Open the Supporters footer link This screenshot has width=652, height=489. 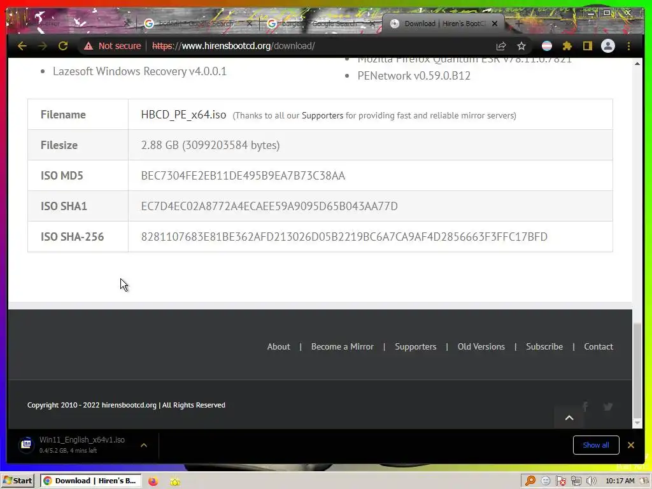click(415, 346)
